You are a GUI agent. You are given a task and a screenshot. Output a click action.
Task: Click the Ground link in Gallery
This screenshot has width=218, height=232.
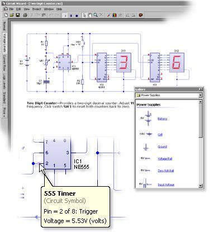162,146
